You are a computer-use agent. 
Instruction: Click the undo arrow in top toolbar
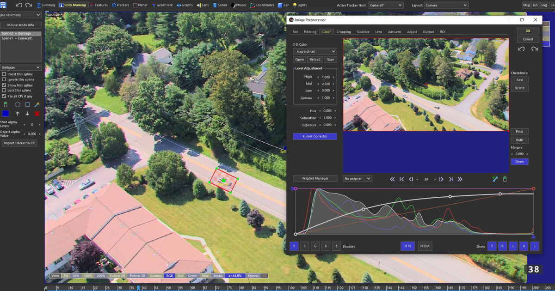pyautogui.click(x=18, y=5)
